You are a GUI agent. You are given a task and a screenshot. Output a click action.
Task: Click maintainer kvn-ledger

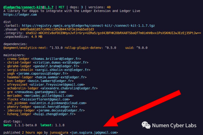coord(16,81)
